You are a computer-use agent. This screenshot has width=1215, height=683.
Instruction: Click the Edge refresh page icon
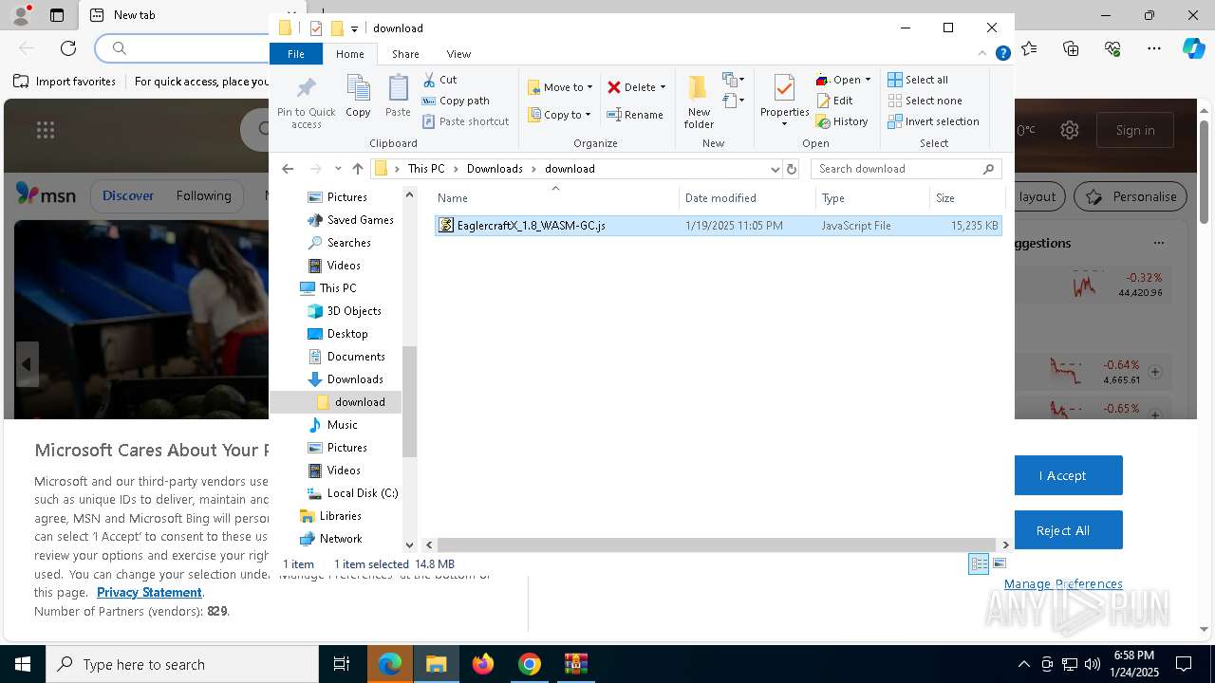[68, 48]
